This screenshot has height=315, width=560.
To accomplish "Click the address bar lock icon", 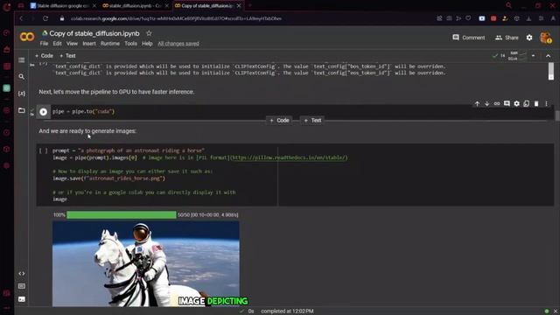I will 62,18.
